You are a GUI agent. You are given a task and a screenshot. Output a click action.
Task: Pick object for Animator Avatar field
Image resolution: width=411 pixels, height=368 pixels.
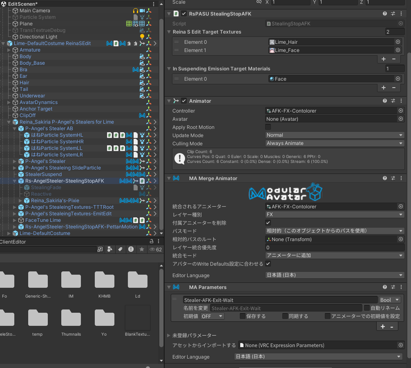pos(401,119)
